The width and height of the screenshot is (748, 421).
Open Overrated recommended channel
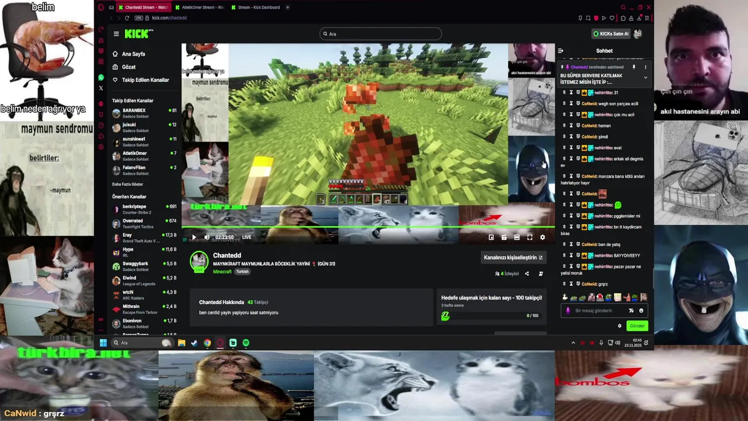pos(144,223)
